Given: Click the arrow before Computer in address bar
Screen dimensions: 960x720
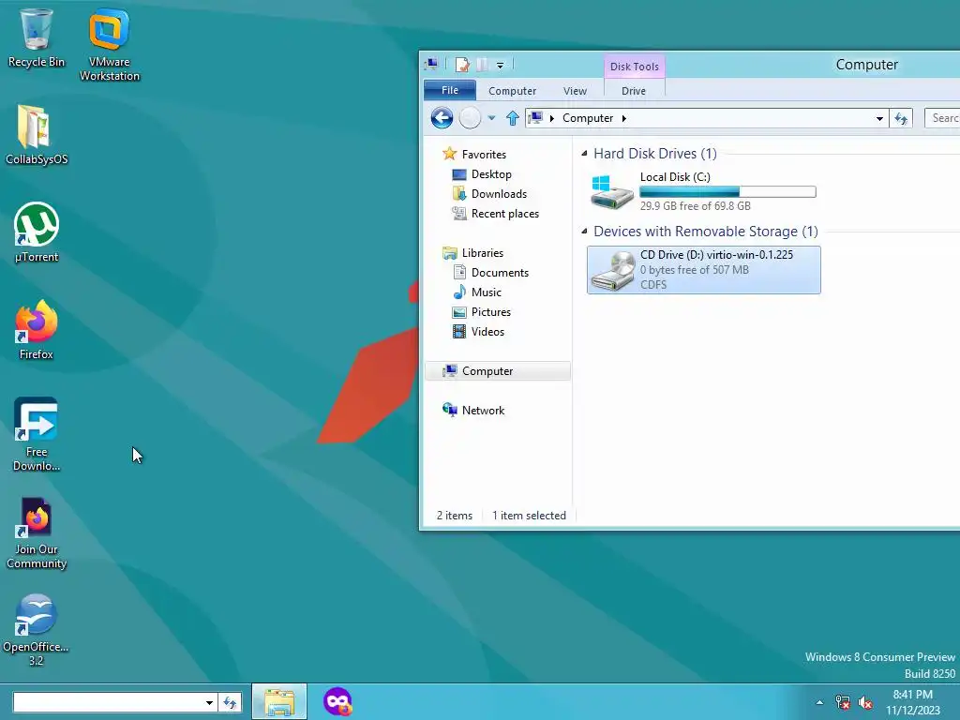Looking at the screenshot, I should coord(551,118).
